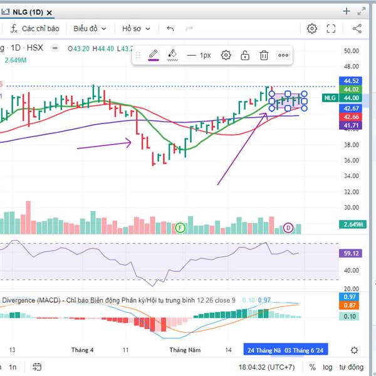Select the NLG price label

(x=330, y=98)
